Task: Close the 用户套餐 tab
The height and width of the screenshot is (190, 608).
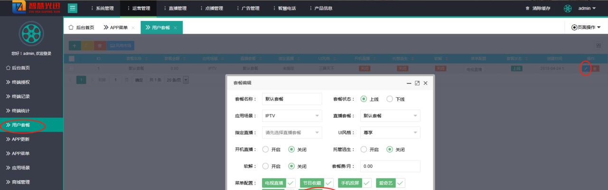Action: [x=175, y=28]
